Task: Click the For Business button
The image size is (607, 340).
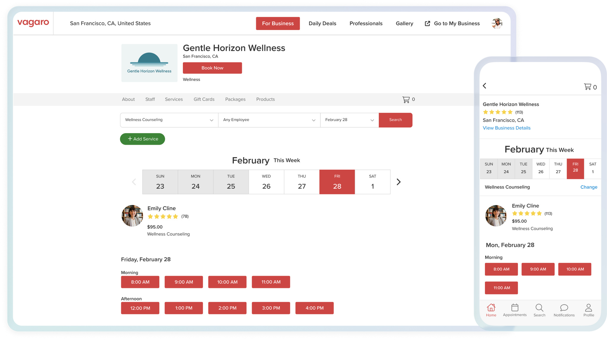Action: [x=278, y=23]
